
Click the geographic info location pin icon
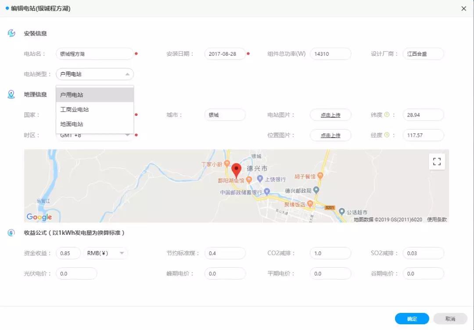(11, 94)
